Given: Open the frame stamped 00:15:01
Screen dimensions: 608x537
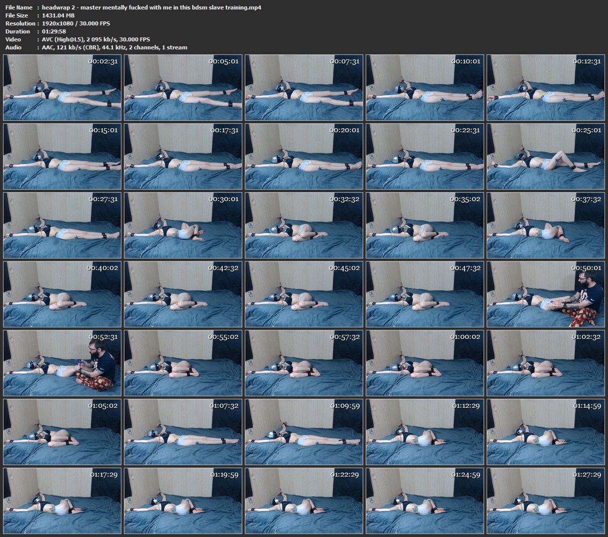Looking at the screenshot, I should point(62,156).
